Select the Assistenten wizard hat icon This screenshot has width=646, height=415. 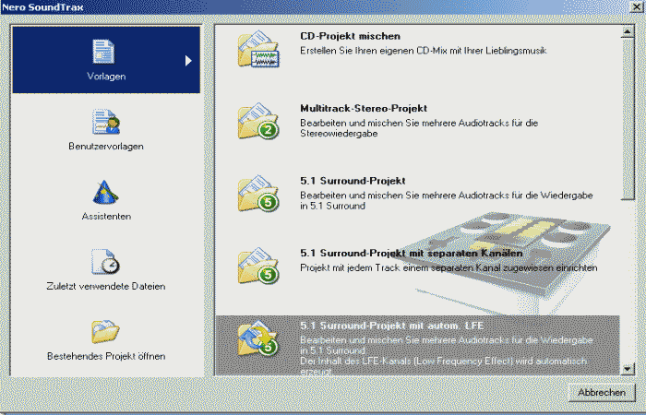pyautogui.click(x=105, y=192)
